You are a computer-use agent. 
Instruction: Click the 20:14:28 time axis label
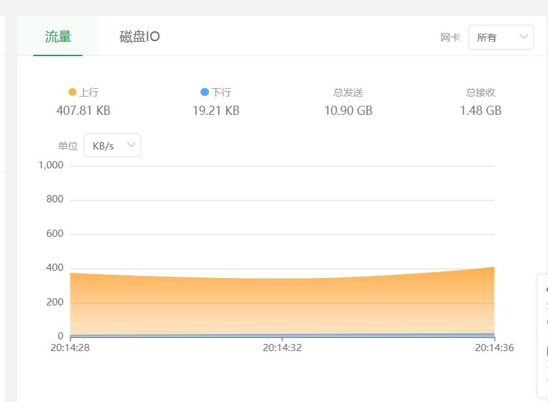tap(71, 348)
